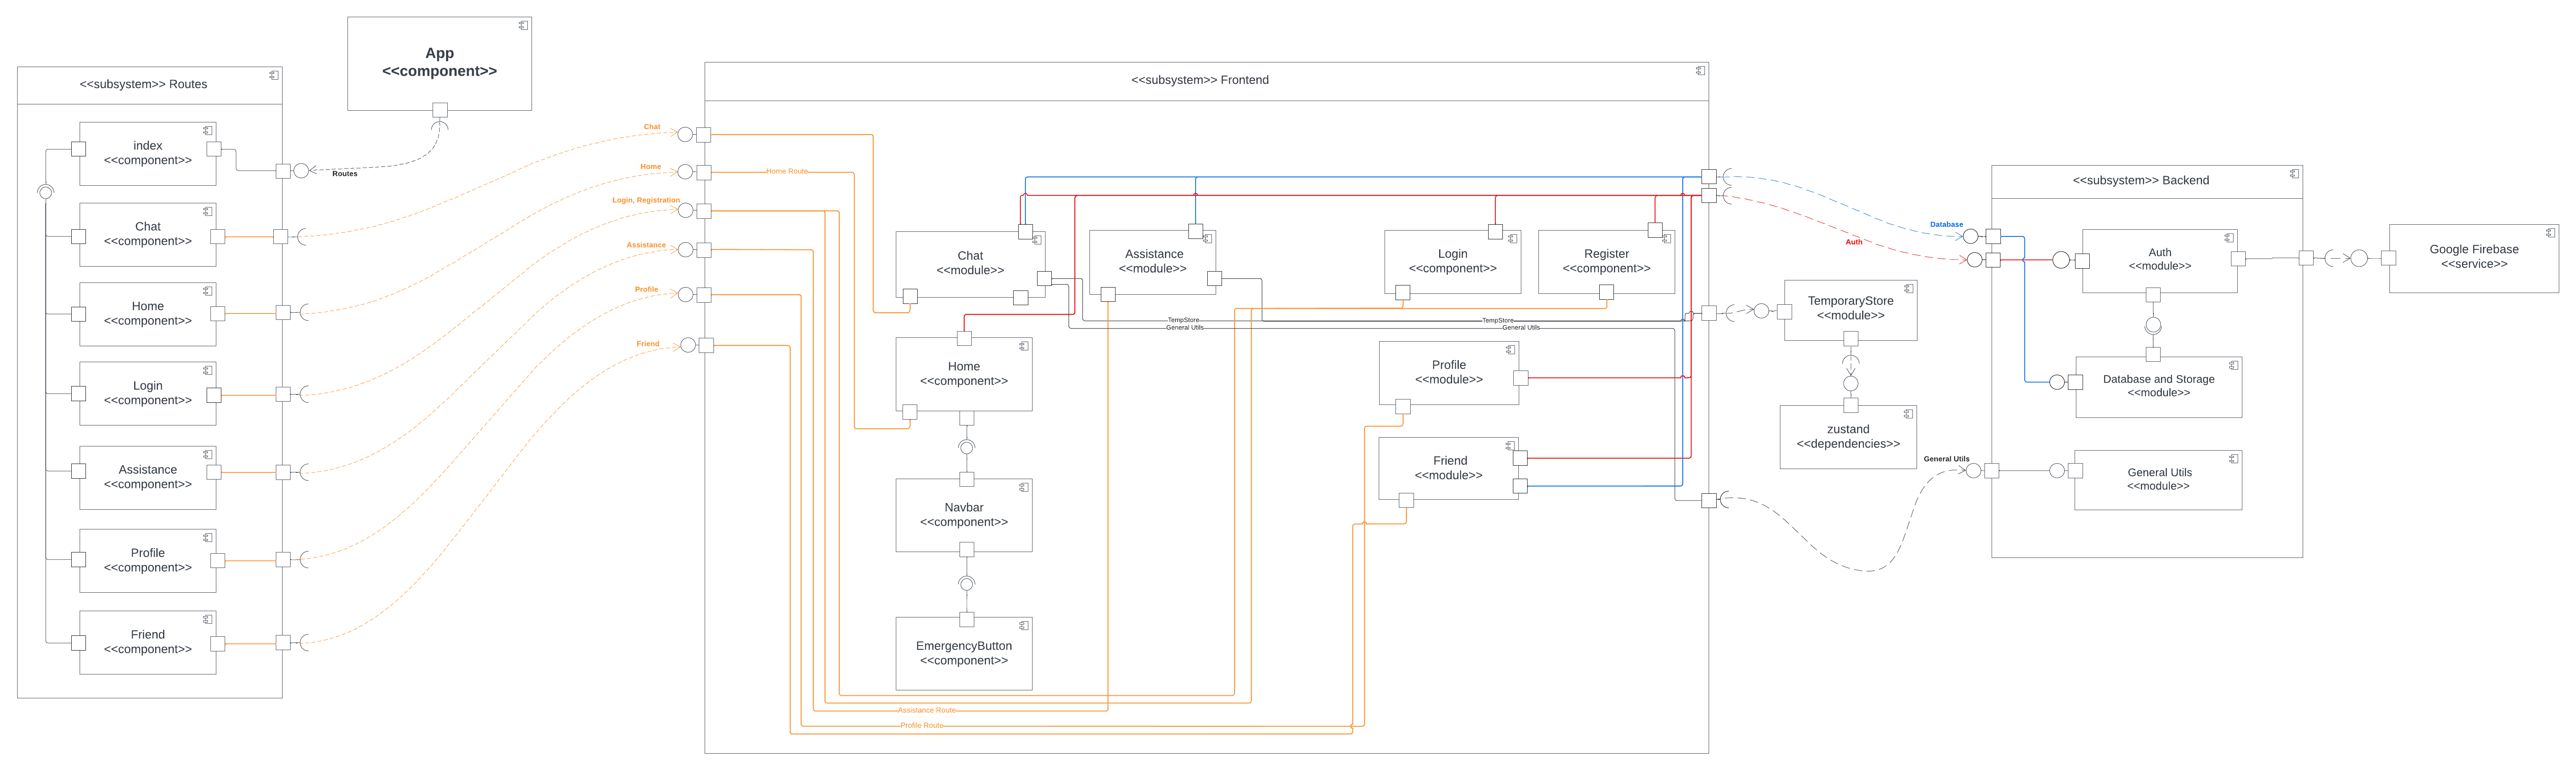
Task: Select the 'Google Firebase <<service>>' label
Action: coord(2474,257)
